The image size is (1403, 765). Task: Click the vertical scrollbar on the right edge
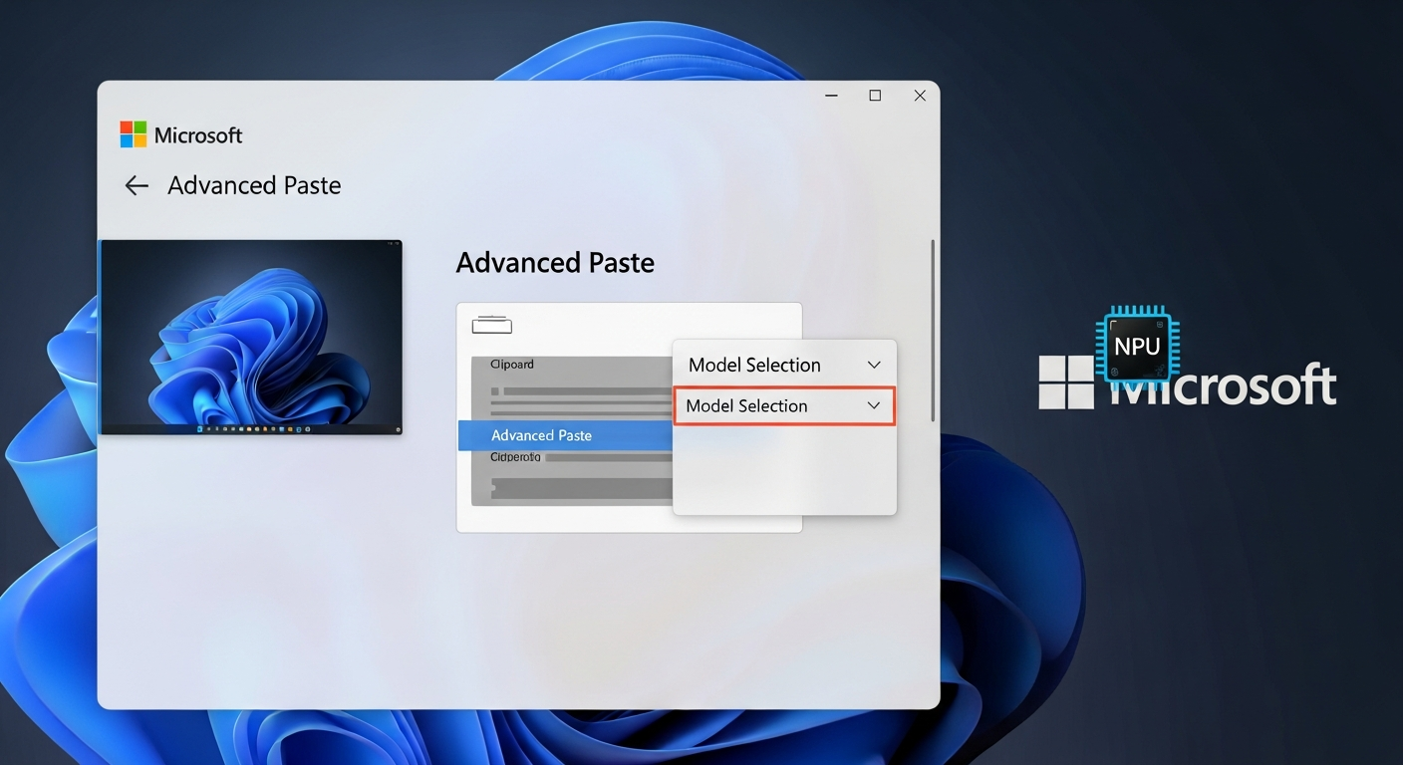click(x=933, y=329)
